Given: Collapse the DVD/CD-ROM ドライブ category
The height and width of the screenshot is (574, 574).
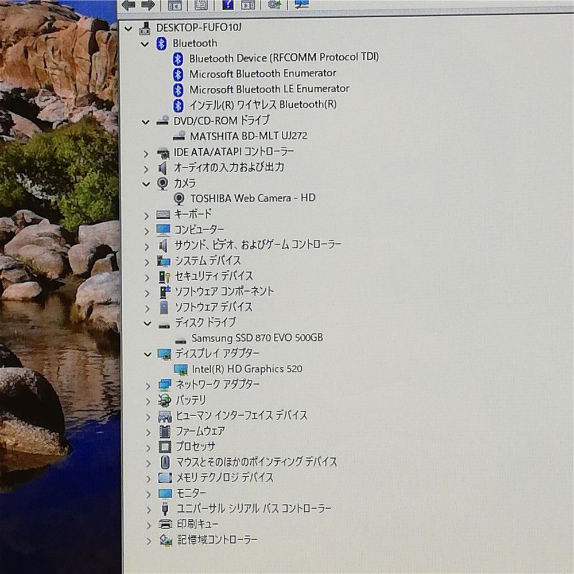Looking at the screenshot, I should click(145, 121).
